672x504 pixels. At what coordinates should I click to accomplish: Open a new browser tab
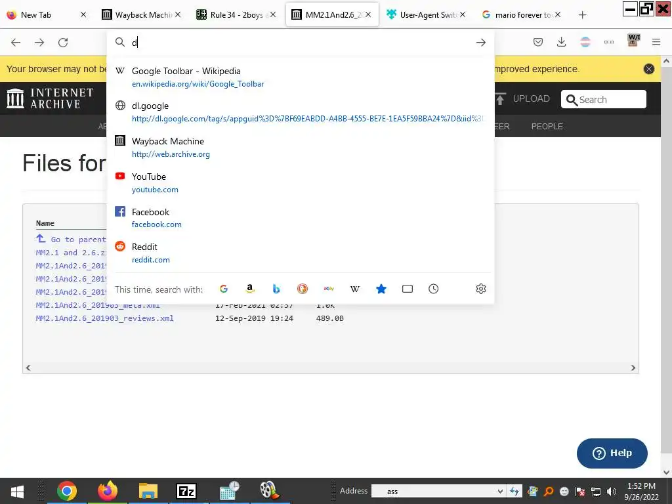(582, 15)
